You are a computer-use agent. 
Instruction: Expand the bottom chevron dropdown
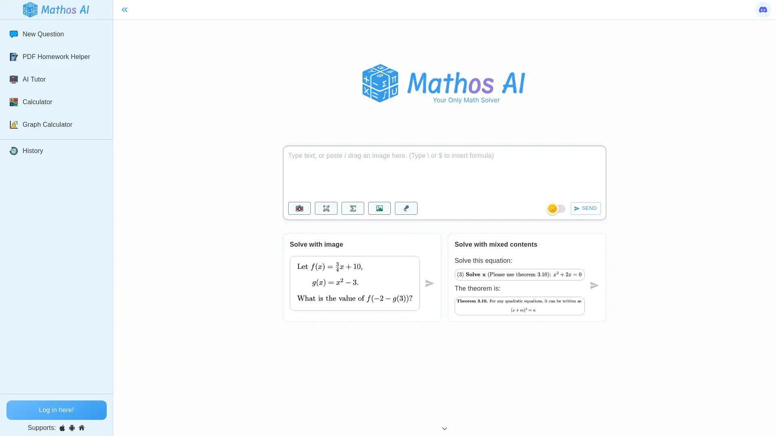pyautogui.click(x=445, y=429)
